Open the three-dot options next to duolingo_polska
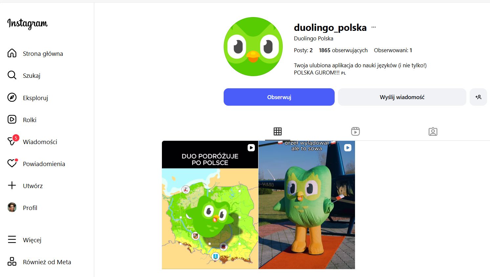The height and width of the screenshot is (277, 490). pyautogui.click(x=373, y=27)
